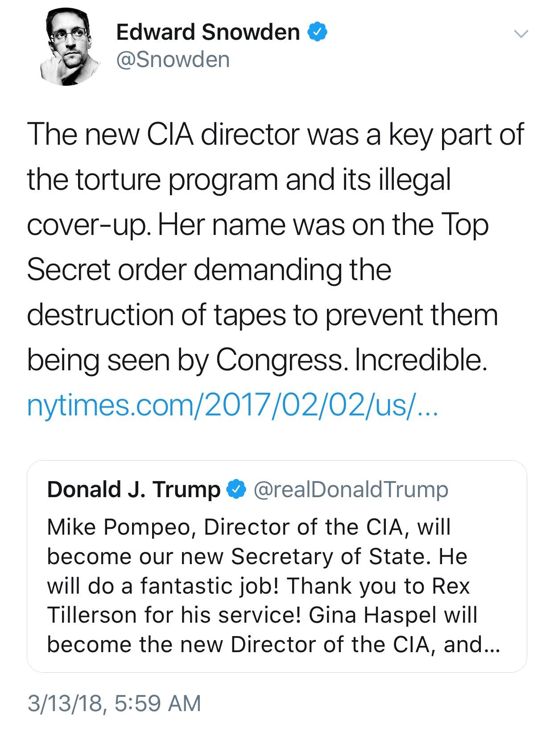Click the 3/13/18, 5:59 AM timestamp
The width and height of the screenshot is (554, 733).
point(114,703)
